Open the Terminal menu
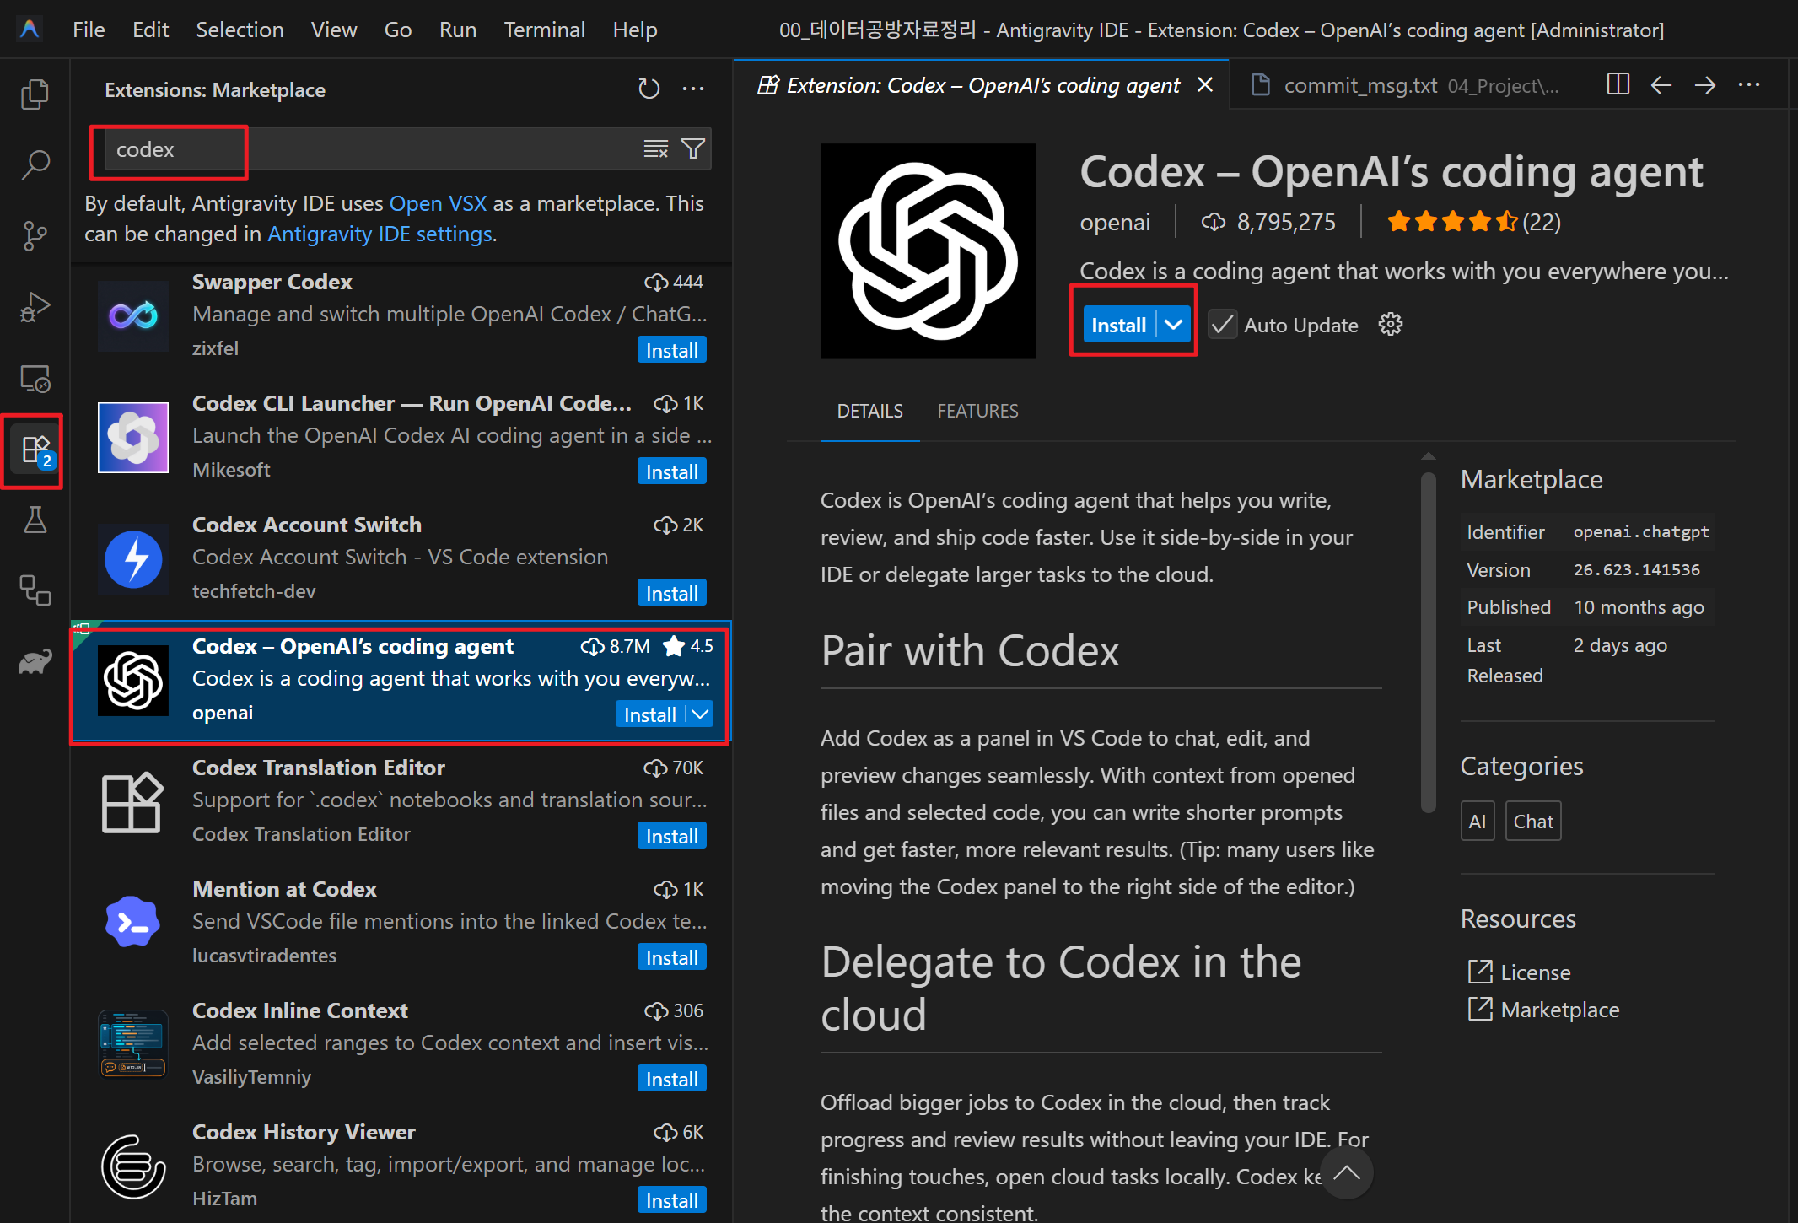The width and height of the screenshot is (1798, 1223). (x=544, y=30)
